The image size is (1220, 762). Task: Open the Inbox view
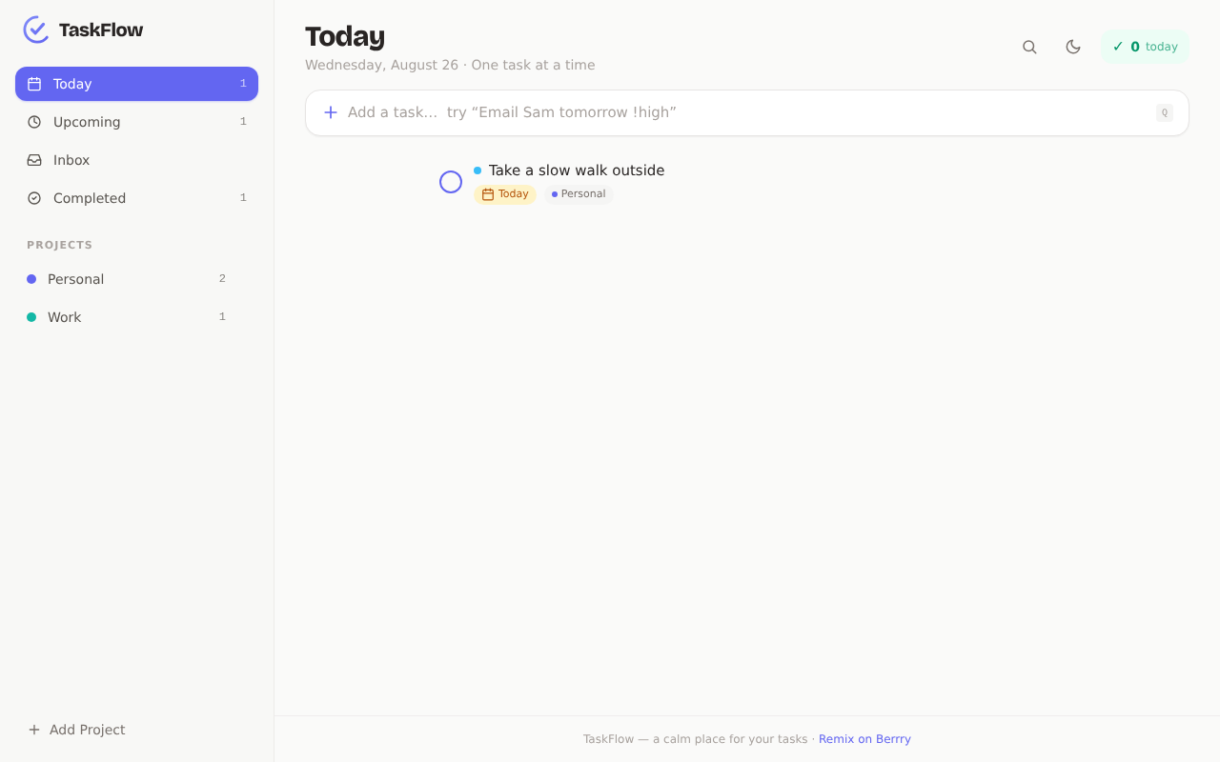(x=136, y=160)
